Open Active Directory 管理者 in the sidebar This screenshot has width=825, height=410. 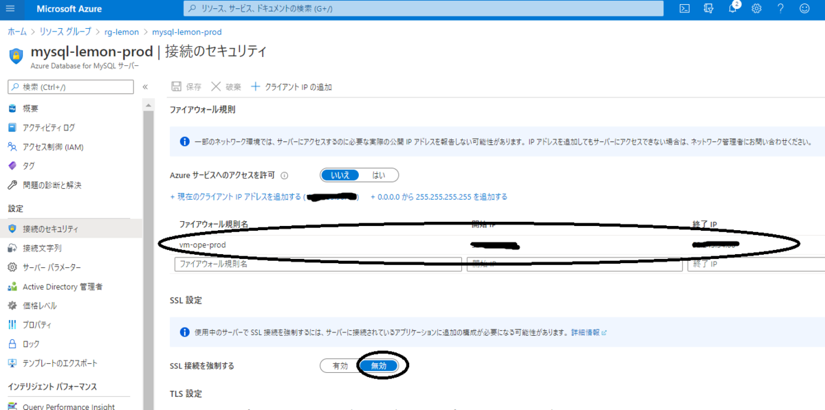coord(63,286)
